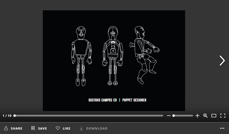Jump to the middle of the page progress track
This screenshot has width=229, height=134.
click(x=89, y=116)
